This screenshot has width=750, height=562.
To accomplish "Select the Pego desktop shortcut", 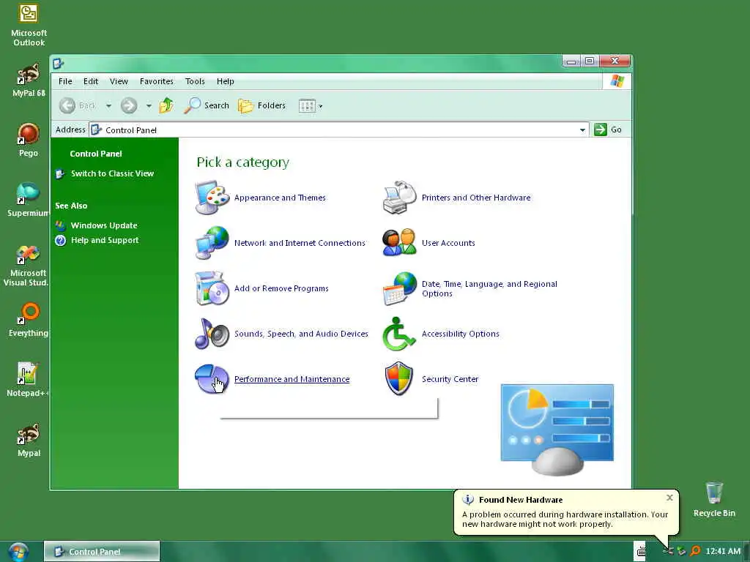I will click(29, 140).
